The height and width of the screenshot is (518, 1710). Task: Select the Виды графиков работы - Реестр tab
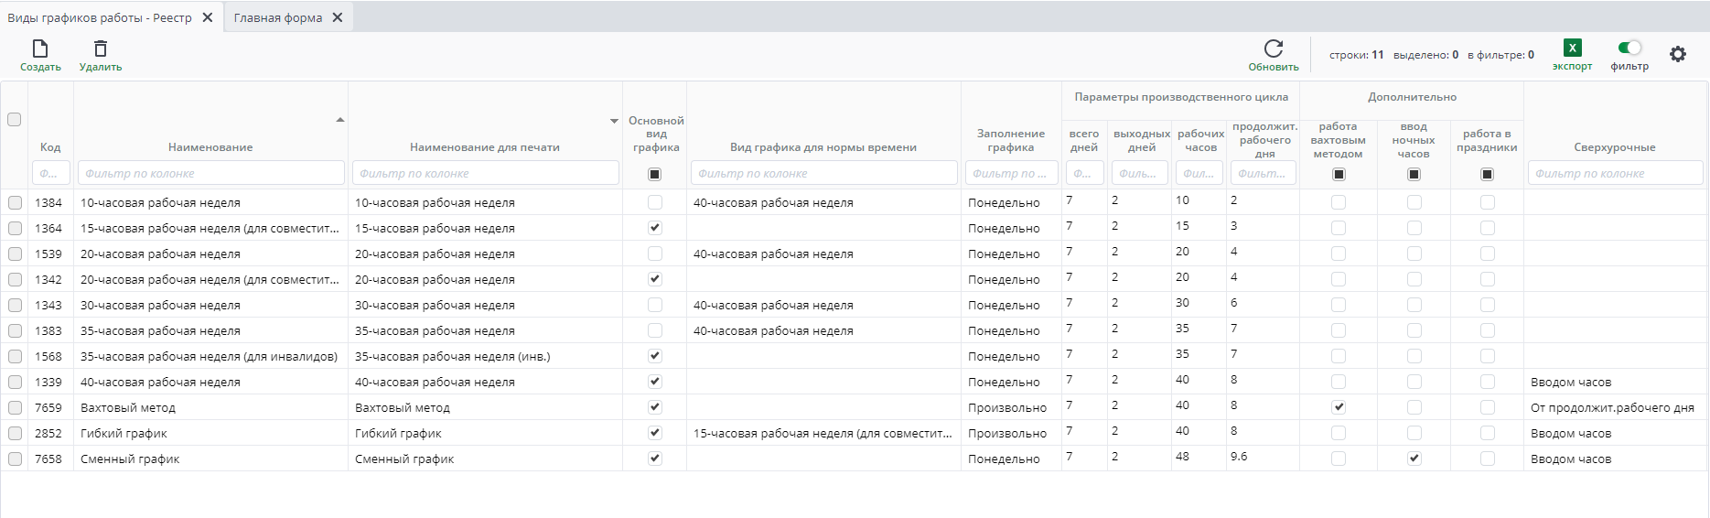tap(100, 17)
